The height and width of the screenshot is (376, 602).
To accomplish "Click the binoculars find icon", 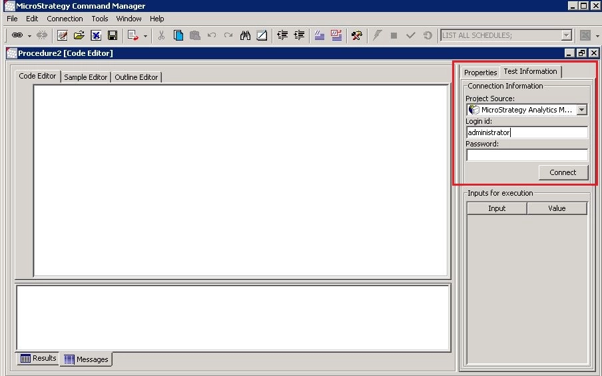I will [245, 35].
